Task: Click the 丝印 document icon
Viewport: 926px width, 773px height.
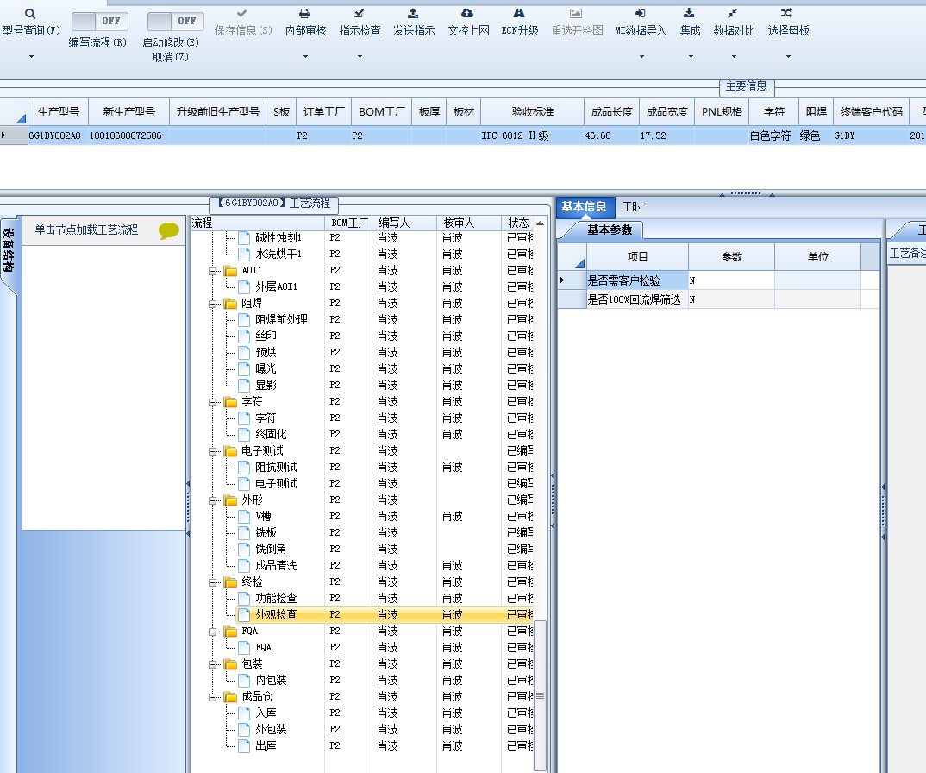Action: coord(244,336)
